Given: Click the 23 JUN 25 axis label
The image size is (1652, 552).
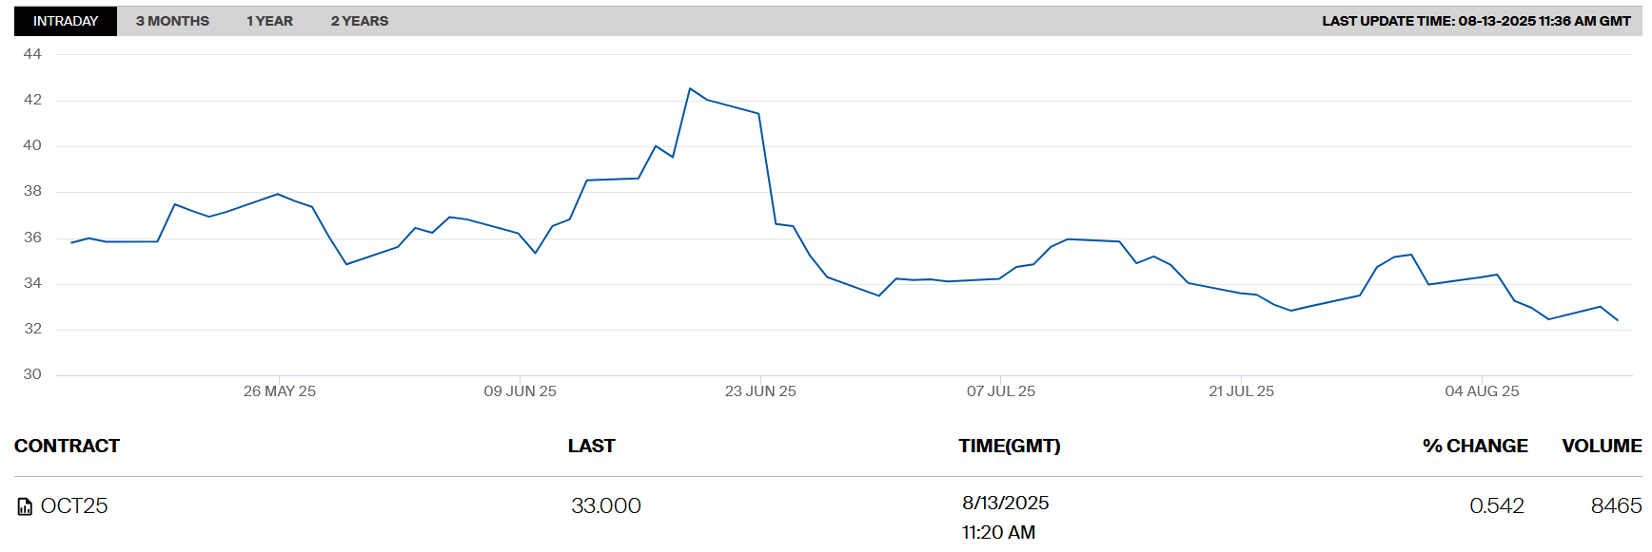Looking at the screenshot, I should 760,391.
